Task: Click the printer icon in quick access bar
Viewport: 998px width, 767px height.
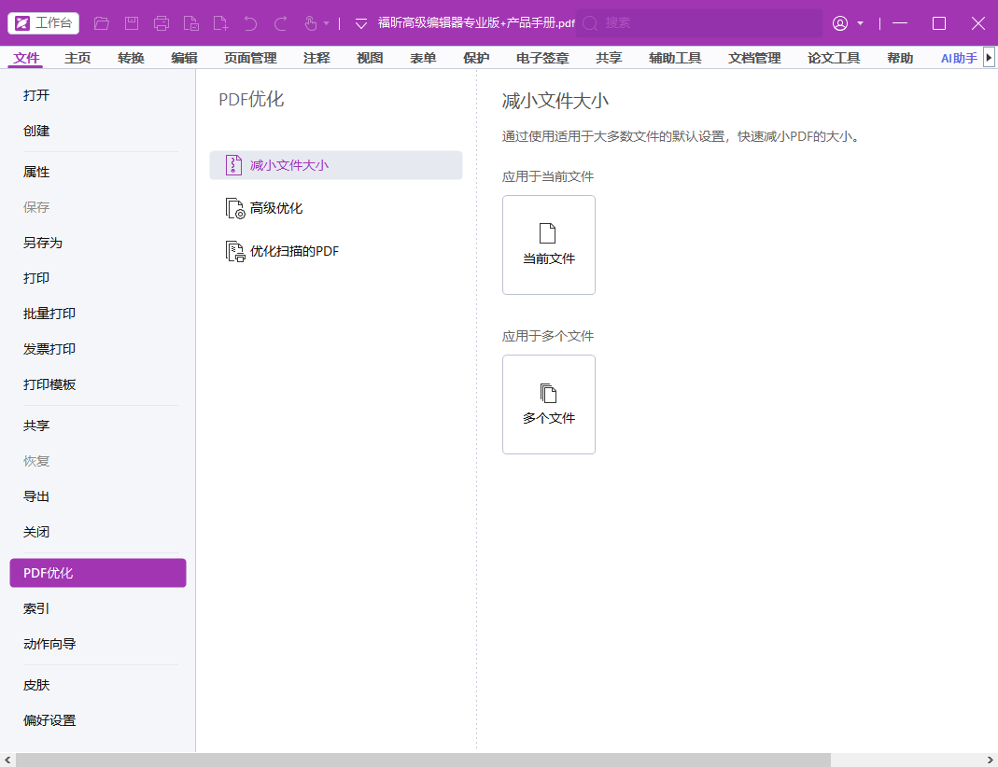Action: pyautogui.click(x=162, y=23)
